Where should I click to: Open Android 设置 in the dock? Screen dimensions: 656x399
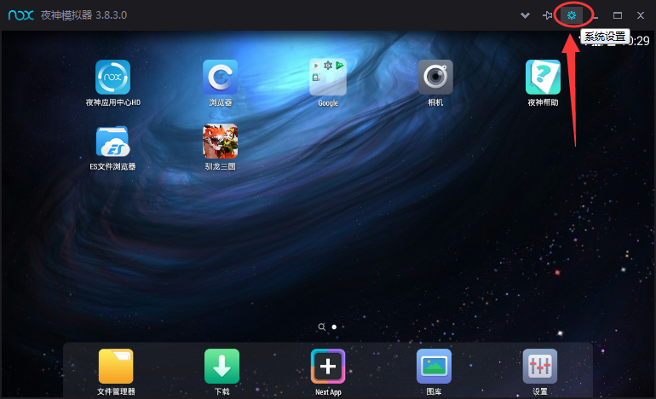[x=539, y=367]
